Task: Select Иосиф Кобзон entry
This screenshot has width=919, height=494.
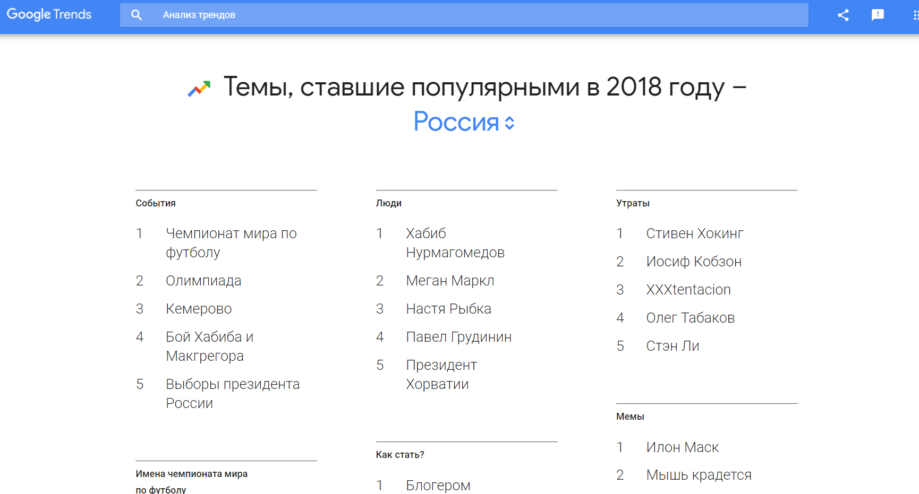Action: pos(694,262)
